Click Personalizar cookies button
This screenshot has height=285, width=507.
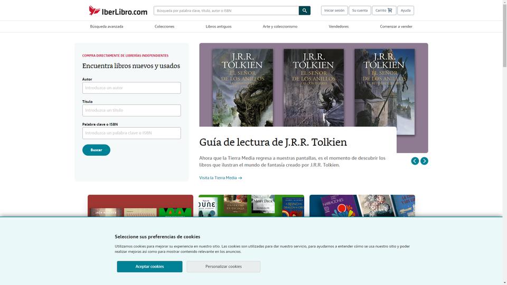pos(223,267)
